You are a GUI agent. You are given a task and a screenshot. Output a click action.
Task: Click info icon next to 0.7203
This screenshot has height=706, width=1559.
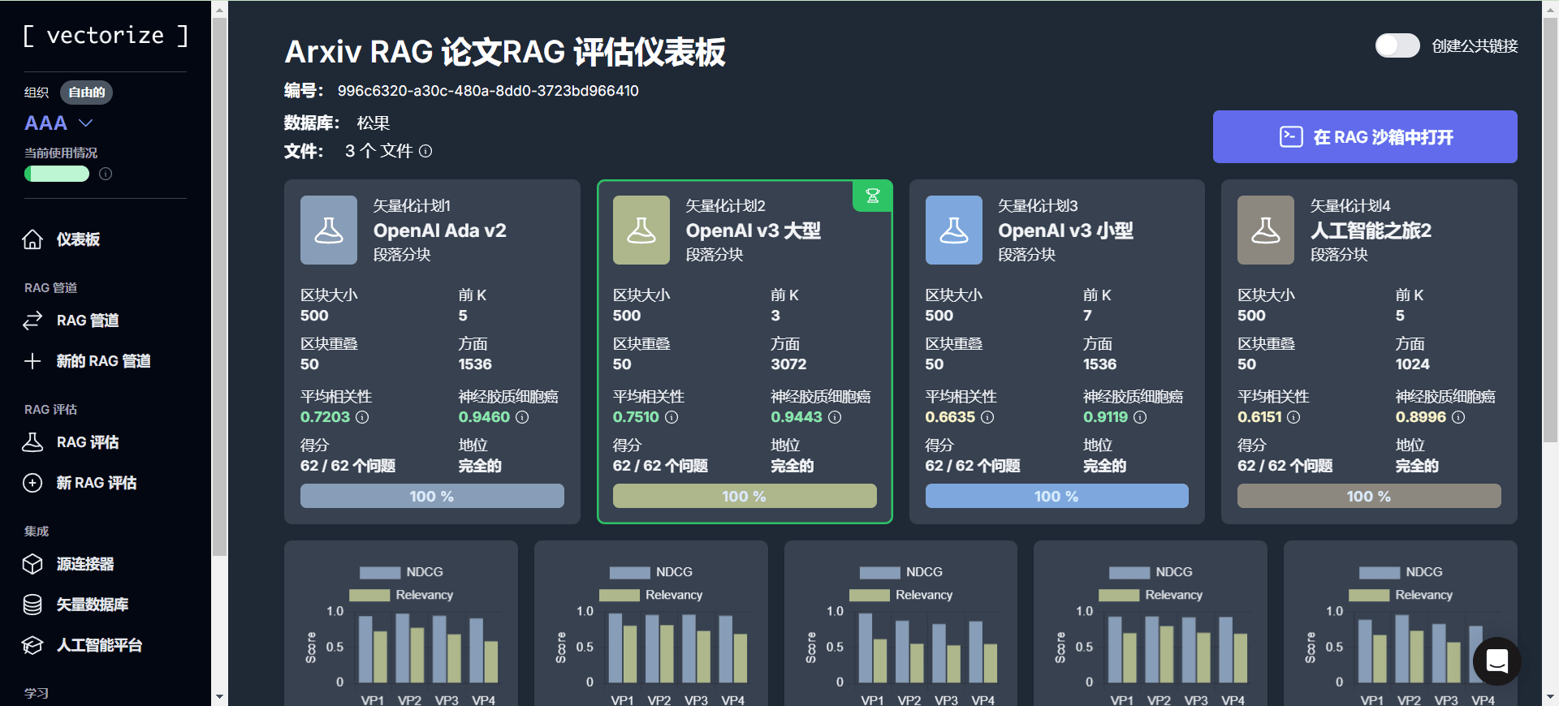pos(362,417)
